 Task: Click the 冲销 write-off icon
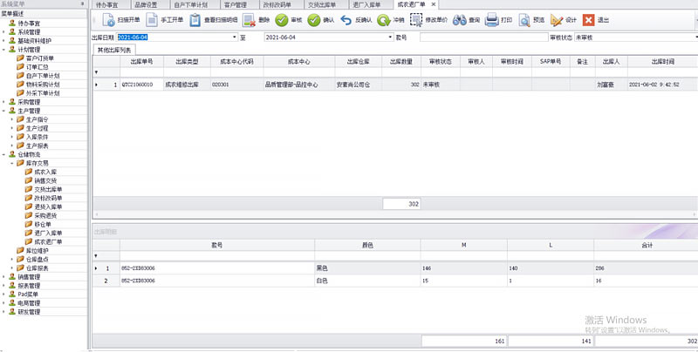point(383,19)
